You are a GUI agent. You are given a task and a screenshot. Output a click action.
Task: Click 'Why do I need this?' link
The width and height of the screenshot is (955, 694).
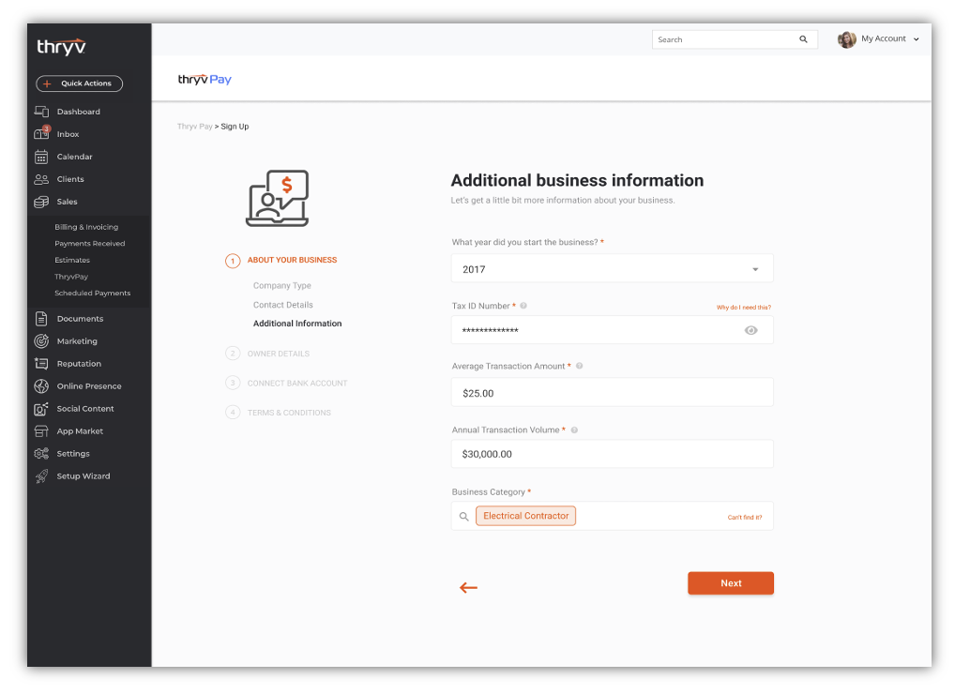click(744, 308)
